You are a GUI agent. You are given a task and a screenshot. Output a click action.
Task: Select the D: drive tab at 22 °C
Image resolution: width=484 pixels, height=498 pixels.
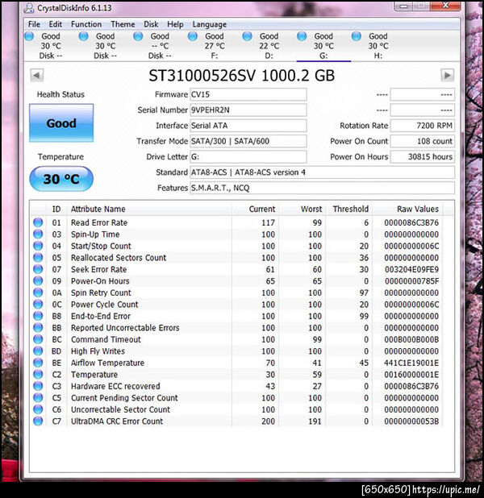coord(269,46)
